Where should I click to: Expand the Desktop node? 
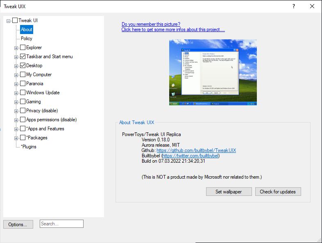16,66
